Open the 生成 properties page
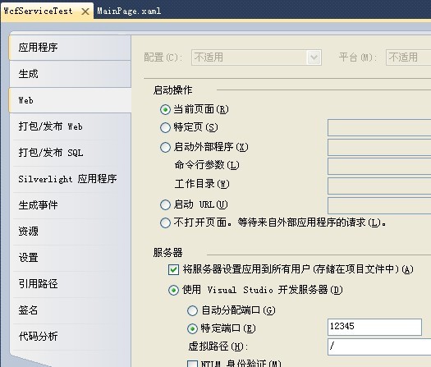 point(70,74)
